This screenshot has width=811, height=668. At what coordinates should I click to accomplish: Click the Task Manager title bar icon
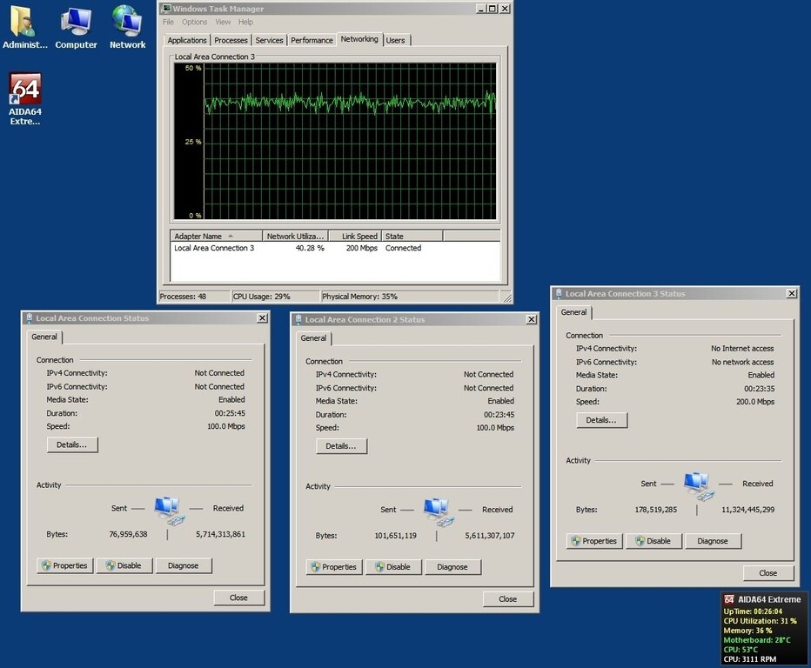pyautogui.click(x=165, y=8)
